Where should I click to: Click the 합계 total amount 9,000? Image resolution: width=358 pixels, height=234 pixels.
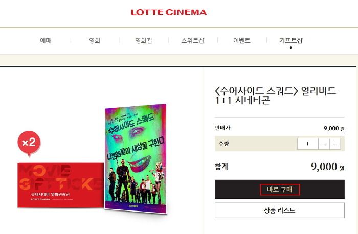coord(324,167)
